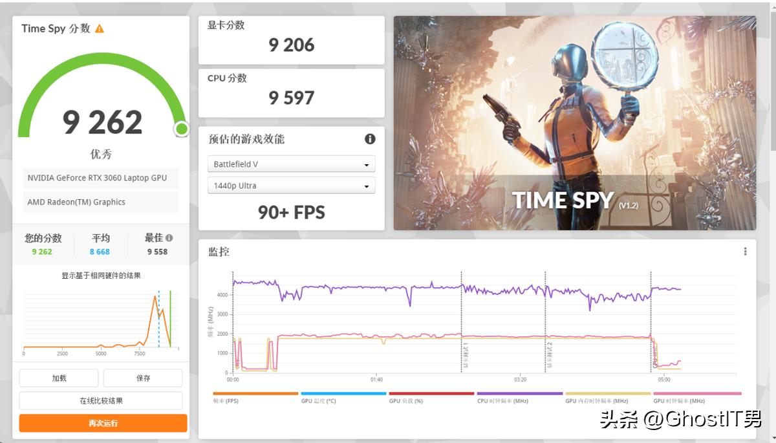The height and width of the screenshot is (443, 776).
Task: Click the 加载 button
Action: [59, 378]
